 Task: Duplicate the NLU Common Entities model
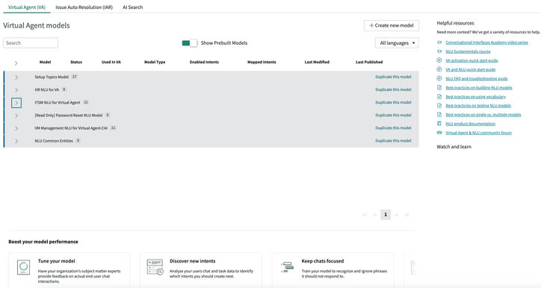393,140
